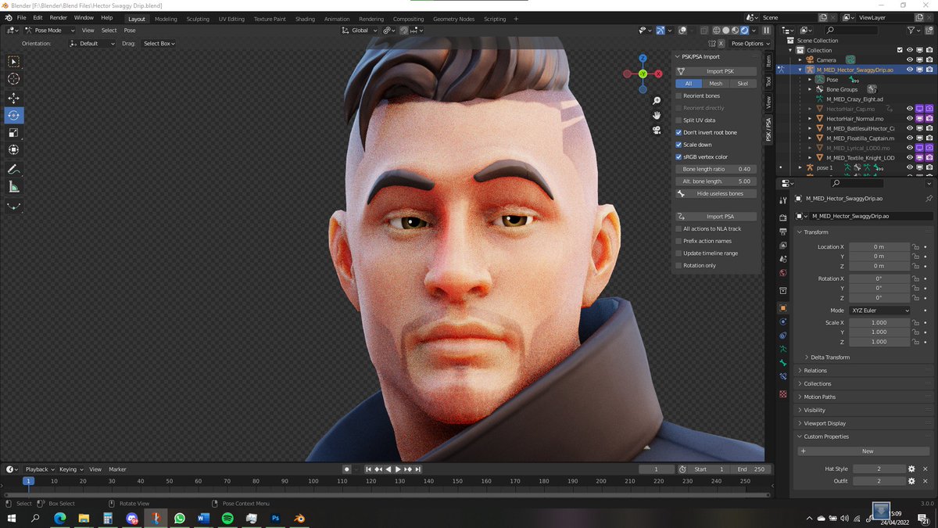Open WhatsApp from the taskbar

[x=180, y=518]
